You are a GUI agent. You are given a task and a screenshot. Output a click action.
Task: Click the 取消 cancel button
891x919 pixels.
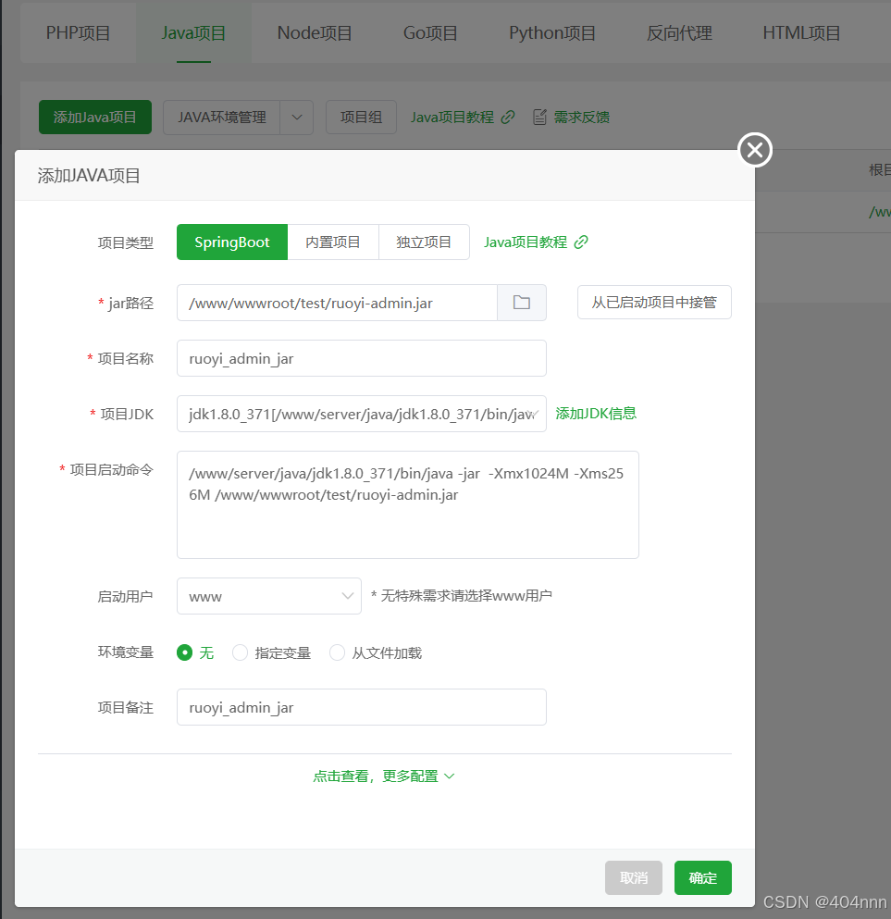[x=634, y=877]
